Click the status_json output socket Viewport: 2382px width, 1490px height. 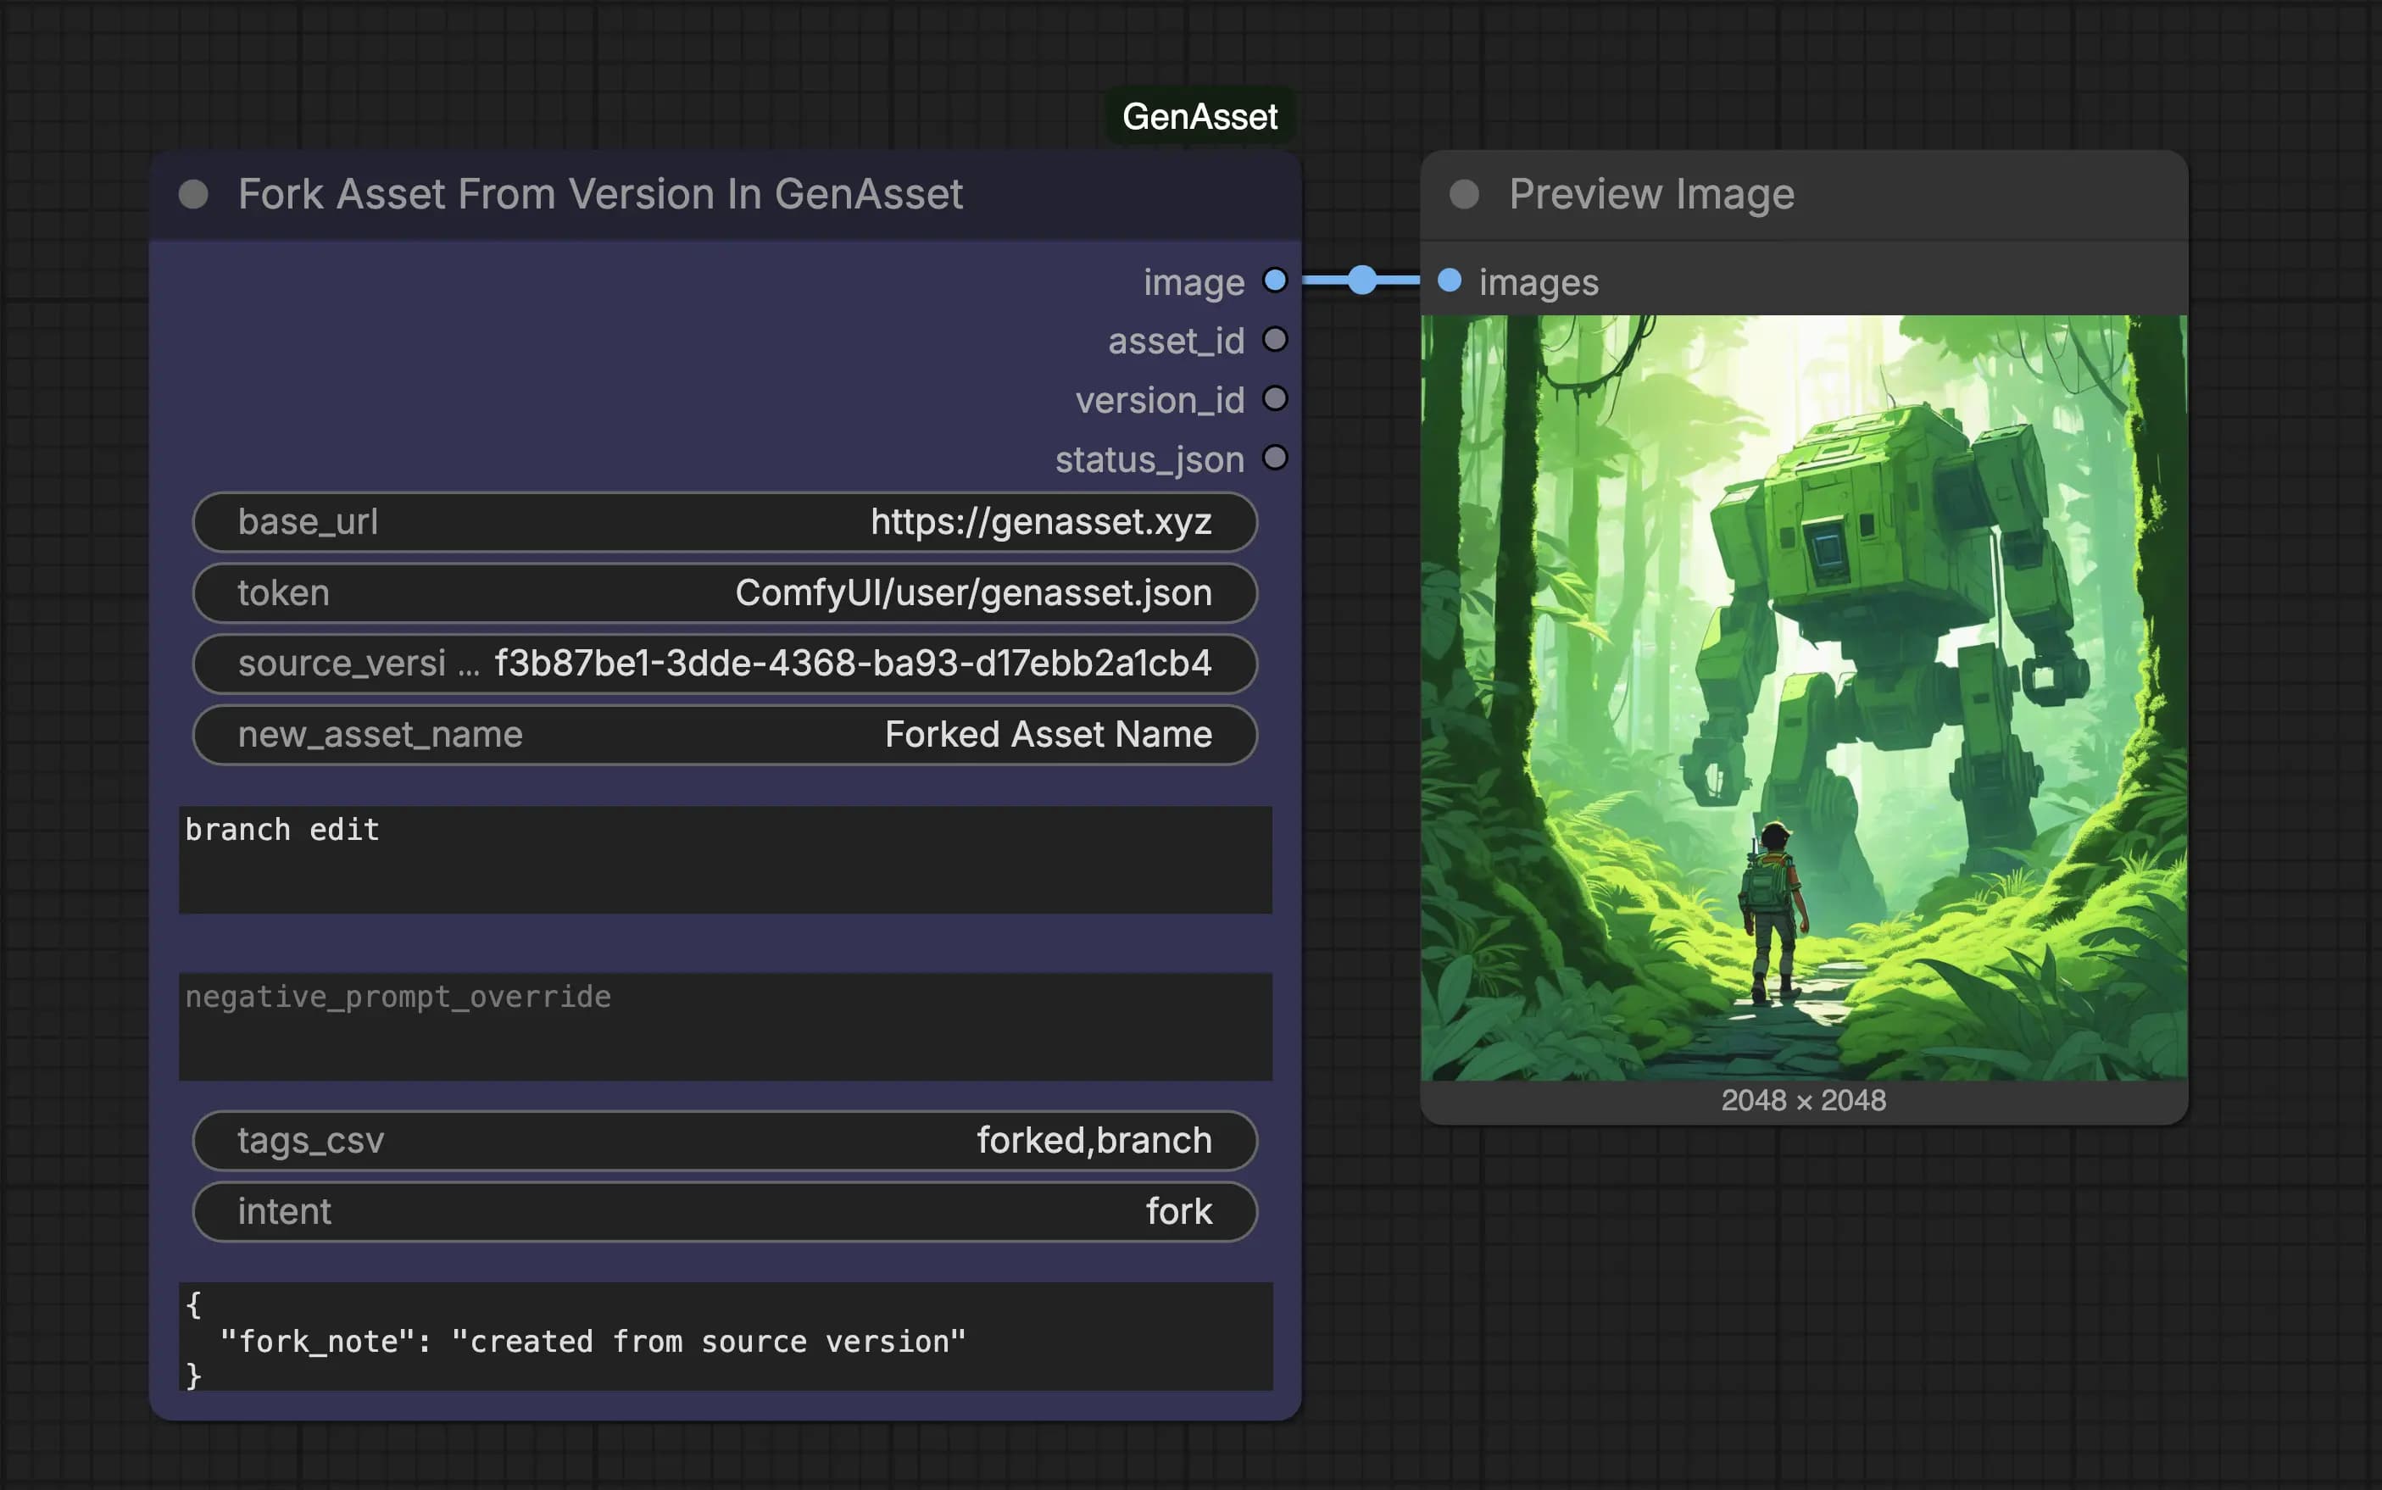pos(1275,459)
